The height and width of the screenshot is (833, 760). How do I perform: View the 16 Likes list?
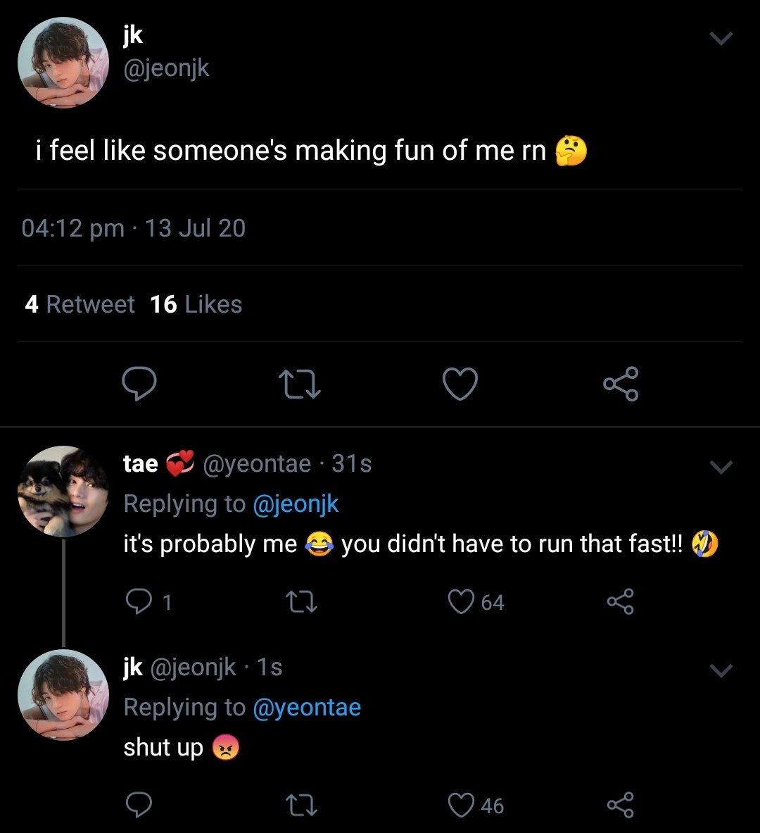click(196, 304)
